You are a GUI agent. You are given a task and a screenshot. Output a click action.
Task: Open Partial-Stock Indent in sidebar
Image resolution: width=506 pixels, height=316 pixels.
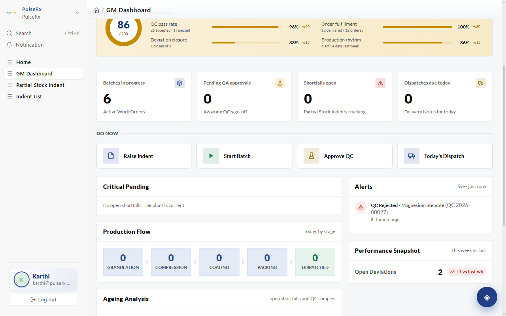(43, 85)
